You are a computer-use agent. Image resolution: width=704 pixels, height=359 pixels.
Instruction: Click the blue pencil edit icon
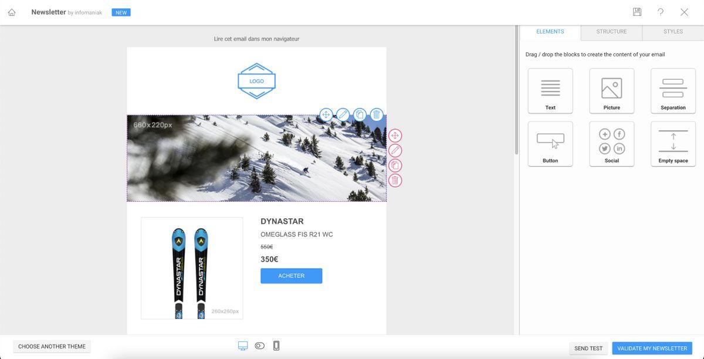(x=343, y=114)
